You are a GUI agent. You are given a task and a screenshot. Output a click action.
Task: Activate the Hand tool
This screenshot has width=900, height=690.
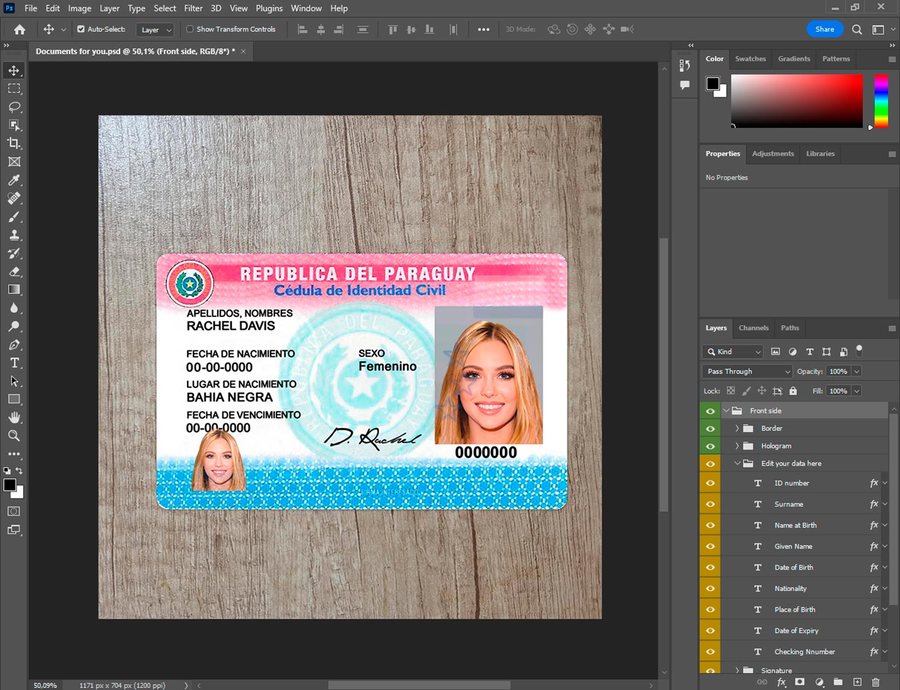[x=14, y=417]
